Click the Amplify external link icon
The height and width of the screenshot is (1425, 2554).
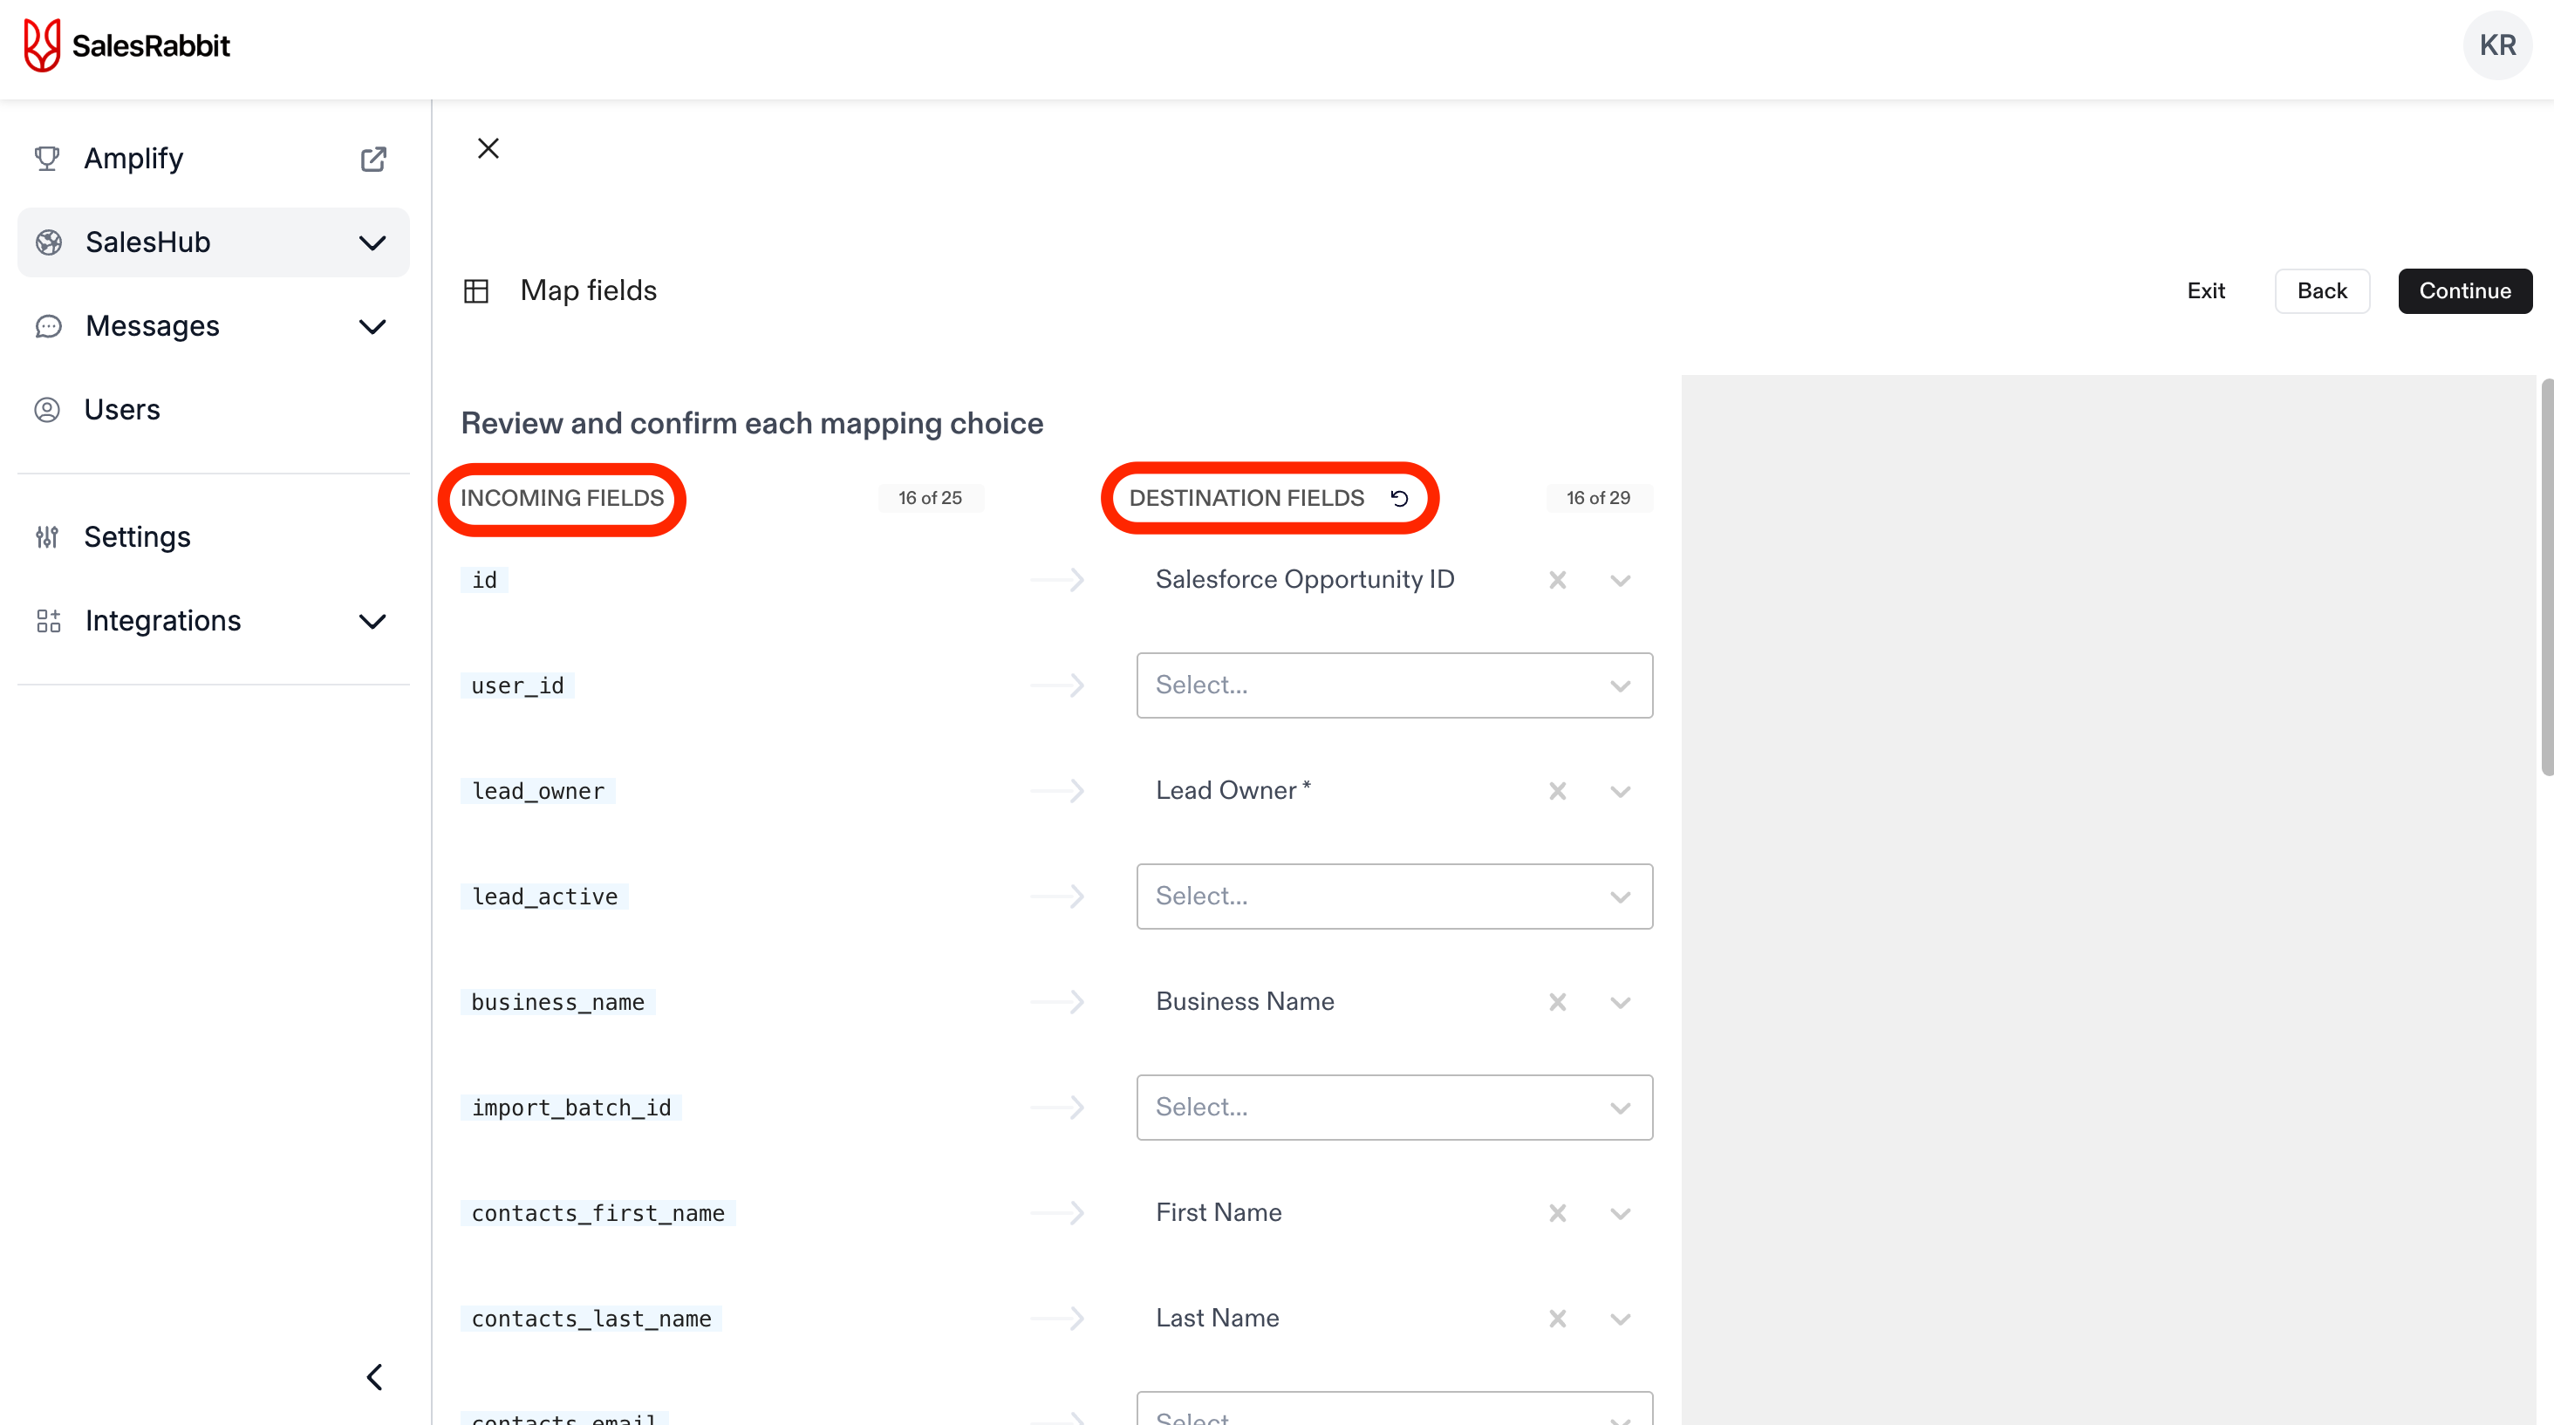(372, 159)
